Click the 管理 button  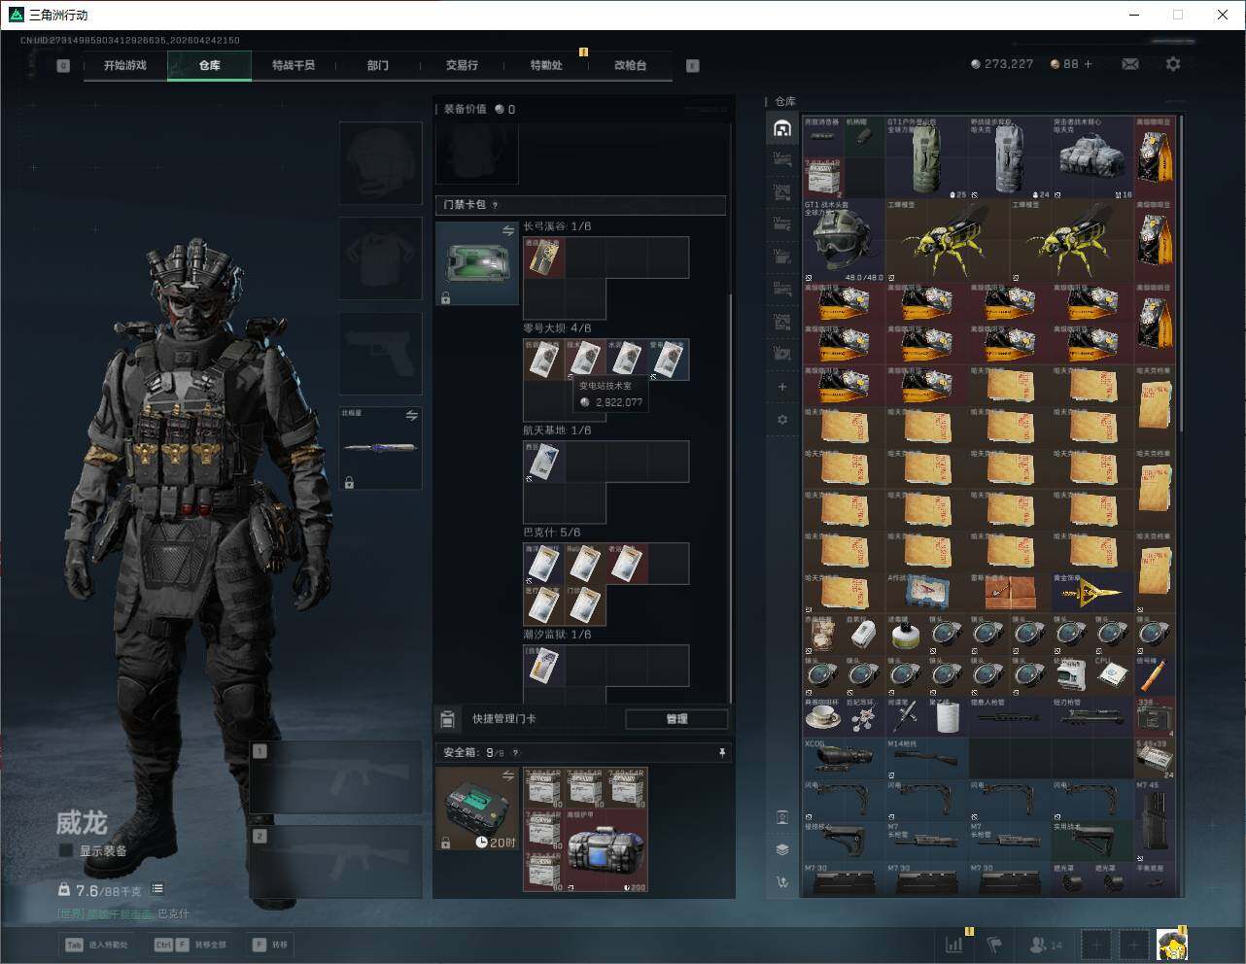click(676, 719)
